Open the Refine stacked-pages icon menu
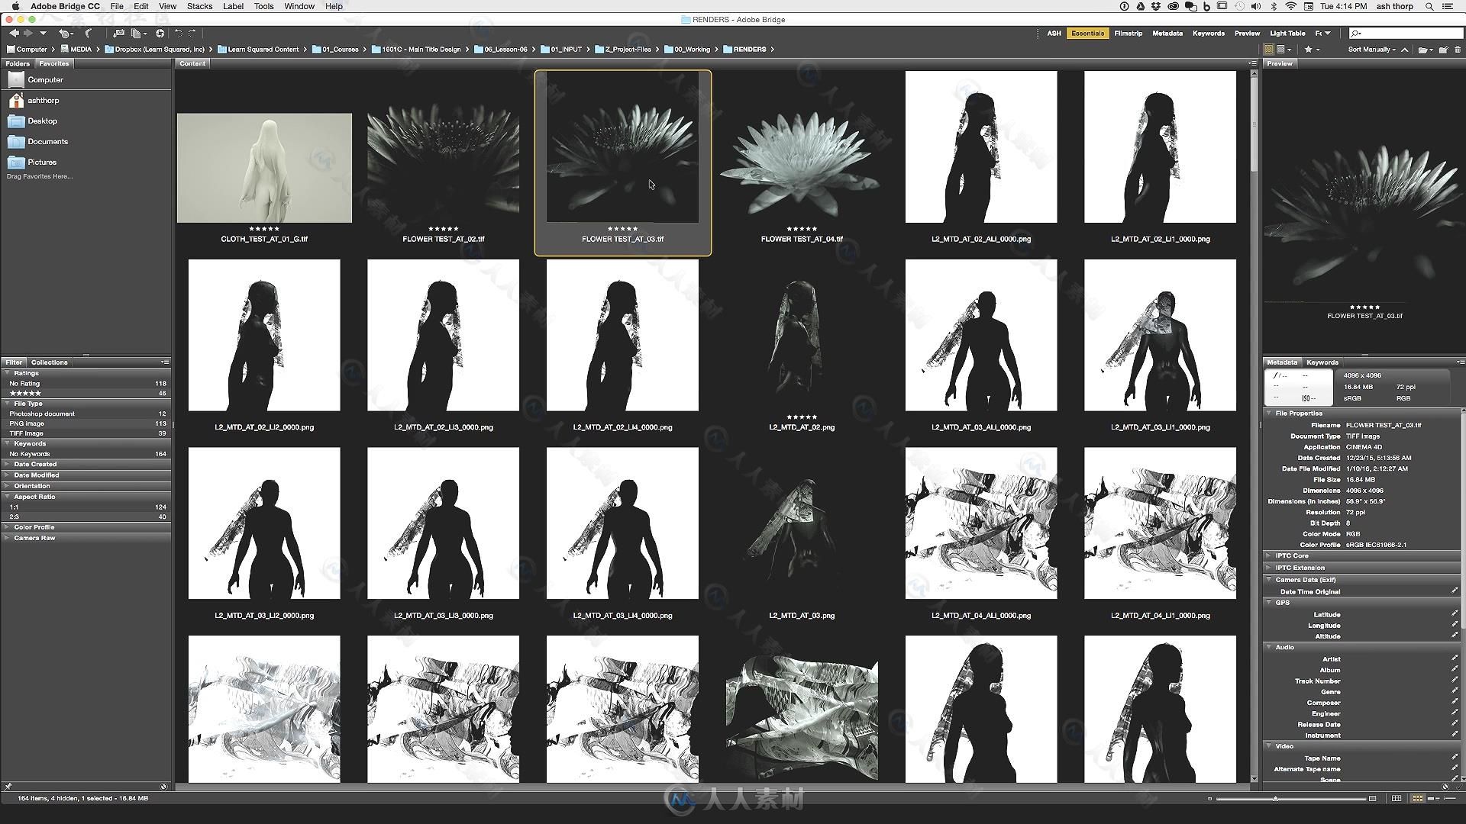The height and width of the screenshot is (824, 1466). (139, 34)
